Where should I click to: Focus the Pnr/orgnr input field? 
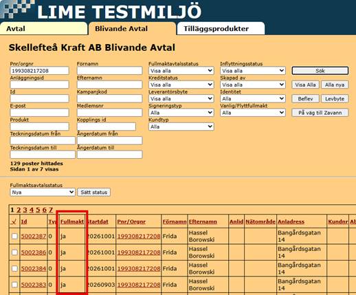39,71
